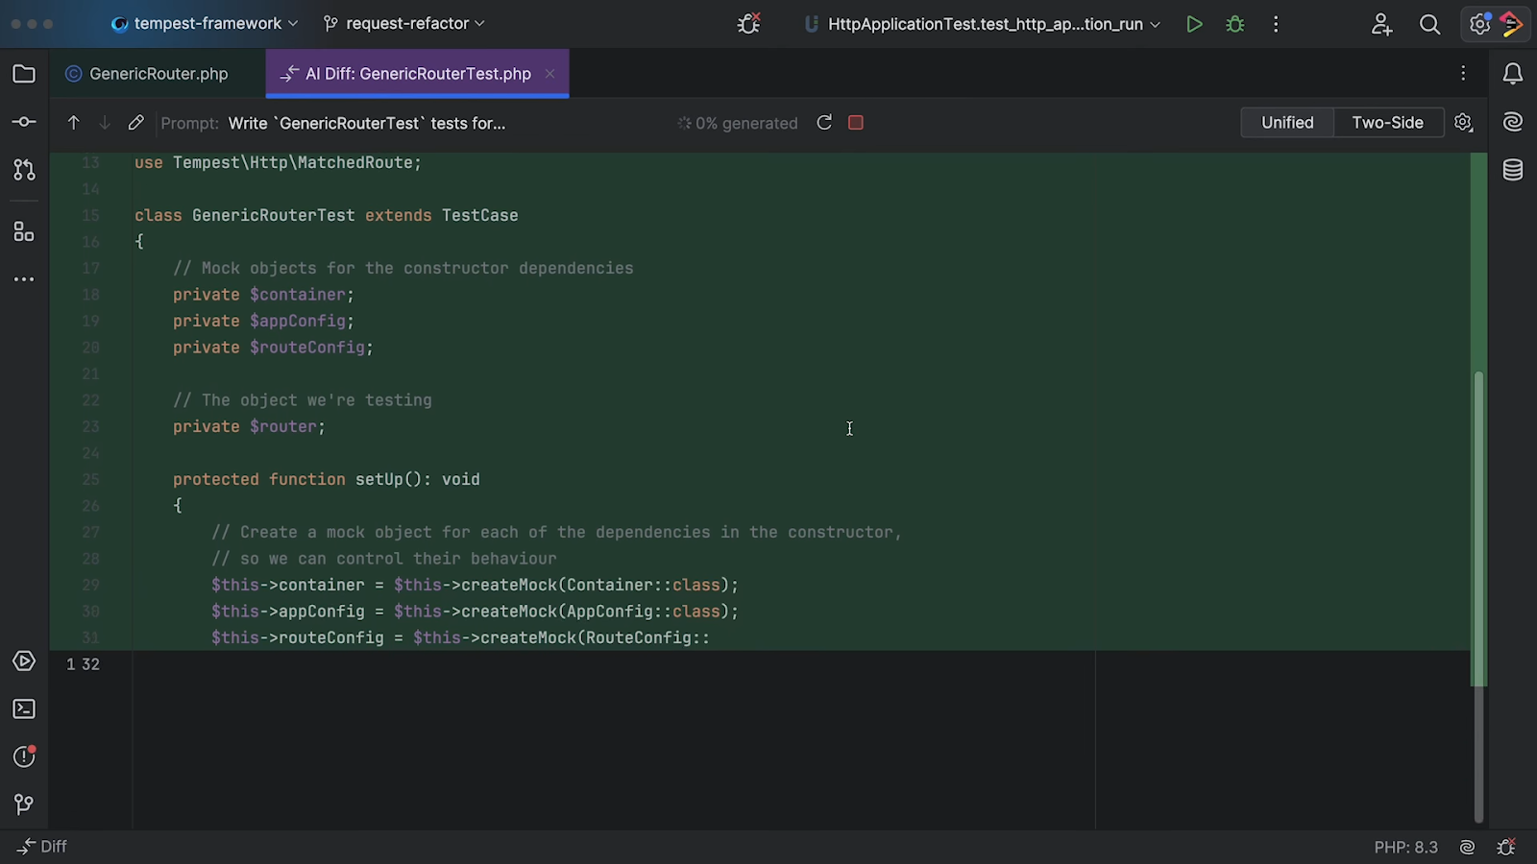Click the JetBrains AI colorful icon
Screen dimensions: 1537x864
1512,24
